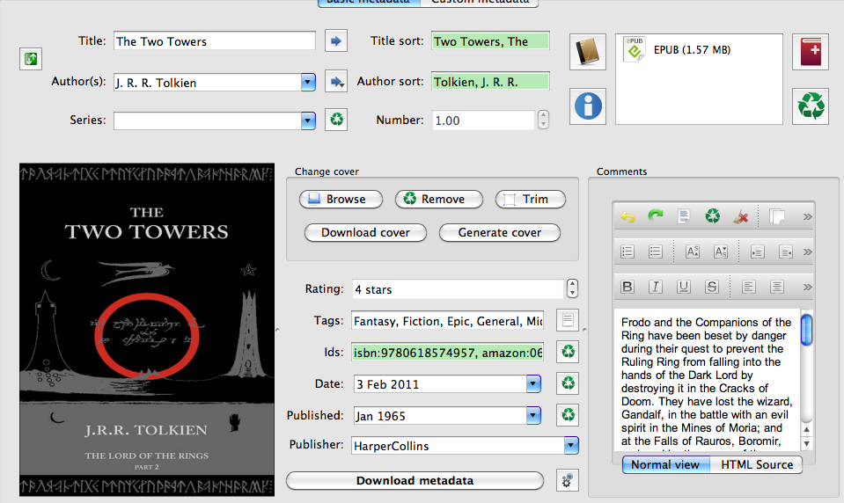Click the blue info icon
Screen dimensions: 844x503
click(588, 106)
